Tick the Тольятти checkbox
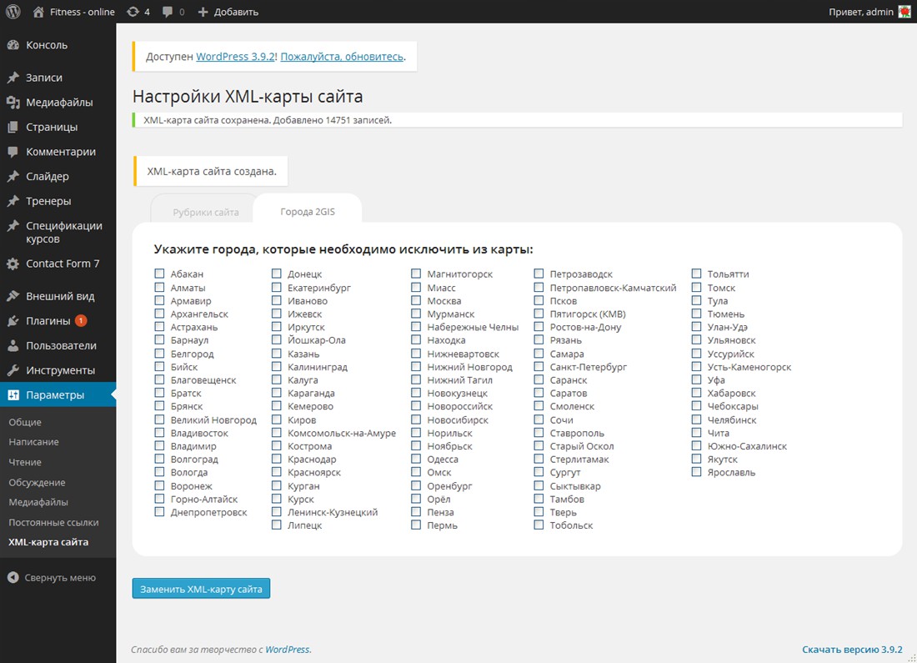Screen dimensions: 917x663 697,274
